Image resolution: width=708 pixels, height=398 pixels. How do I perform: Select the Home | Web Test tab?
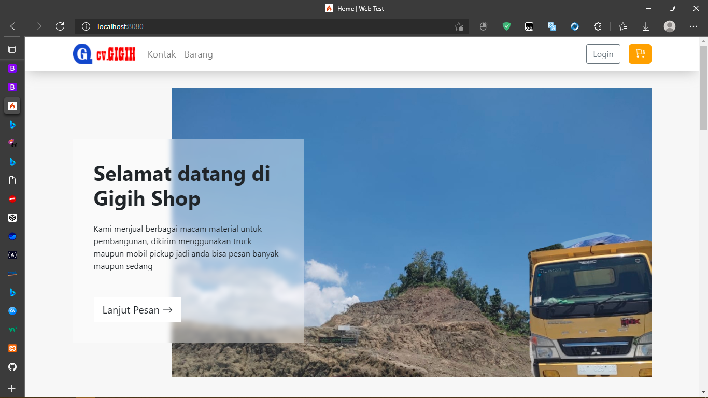pos(354,8)
